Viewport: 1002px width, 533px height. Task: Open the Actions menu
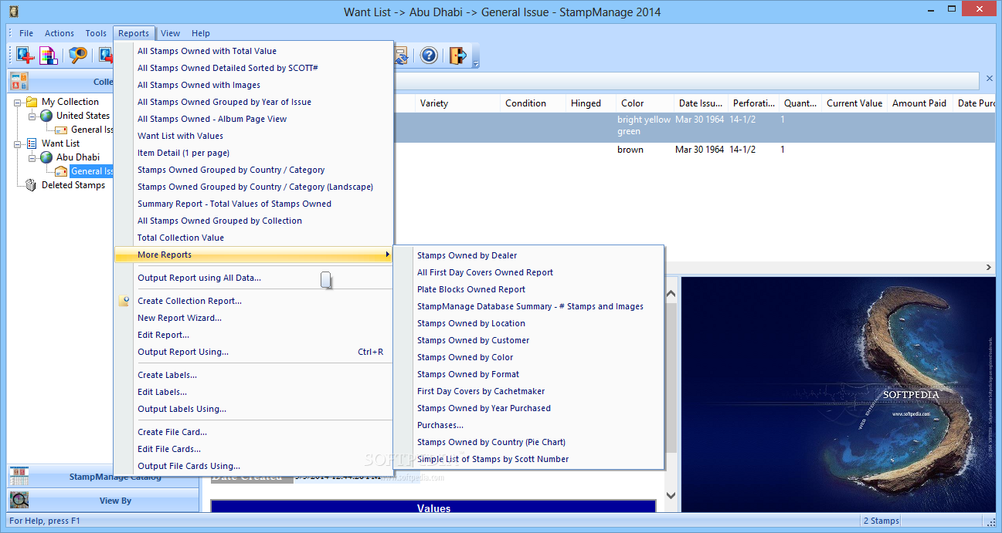(x=59, y=33)
